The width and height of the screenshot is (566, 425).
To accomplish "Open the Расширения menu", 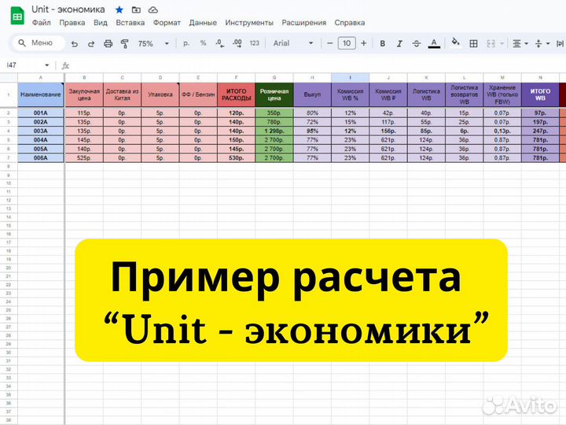I will [304, 22].
